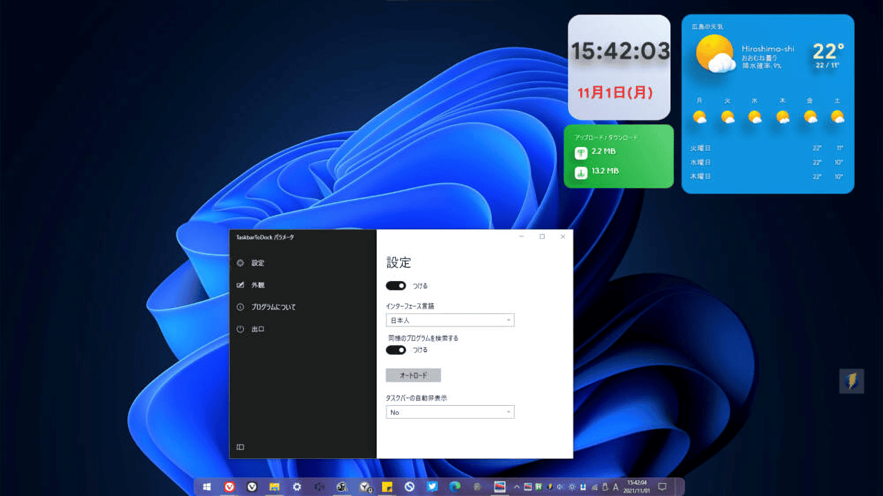Click the lightning bolt desktop icon

pos(852,381)
